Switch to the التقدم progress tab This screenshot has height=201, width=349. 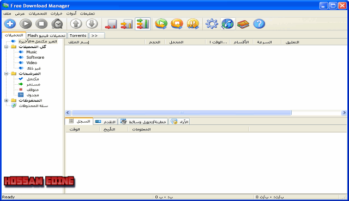105,122
